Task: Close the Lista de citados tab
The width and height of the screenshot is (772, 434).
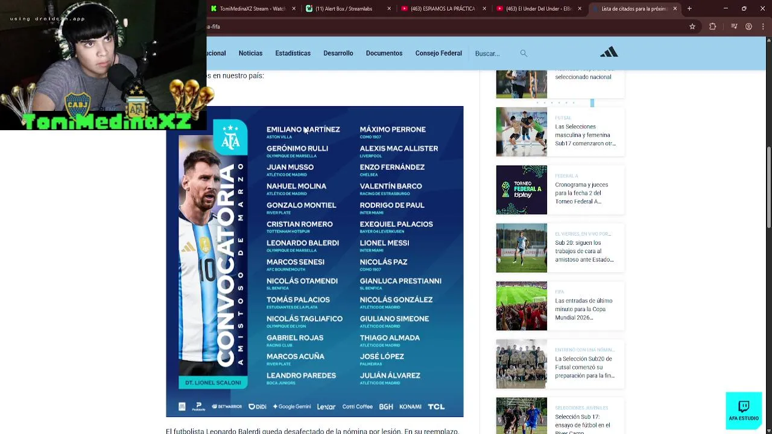Action: click(675, 8)
